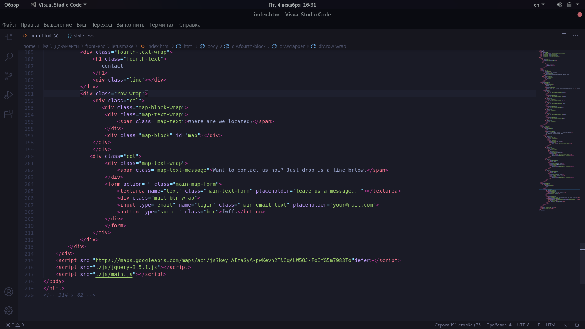585x329 pixels.
Task: Click the html breadcrumb symbol
Action: 189,46
